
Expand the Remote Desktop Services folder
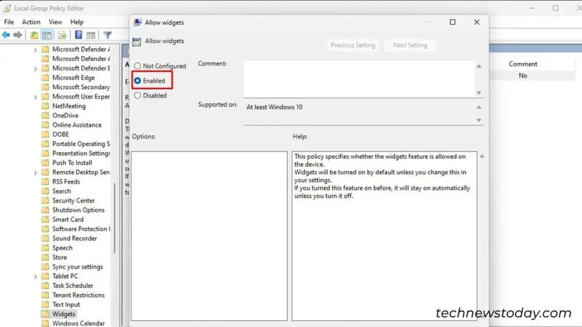click(x=35, y=172)
